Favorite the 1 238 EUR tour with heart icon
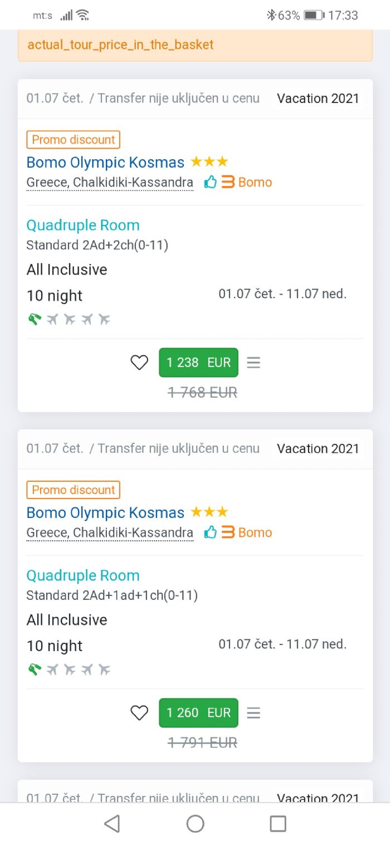Screen dimensions: 390x845 click(x=139, y=363)
